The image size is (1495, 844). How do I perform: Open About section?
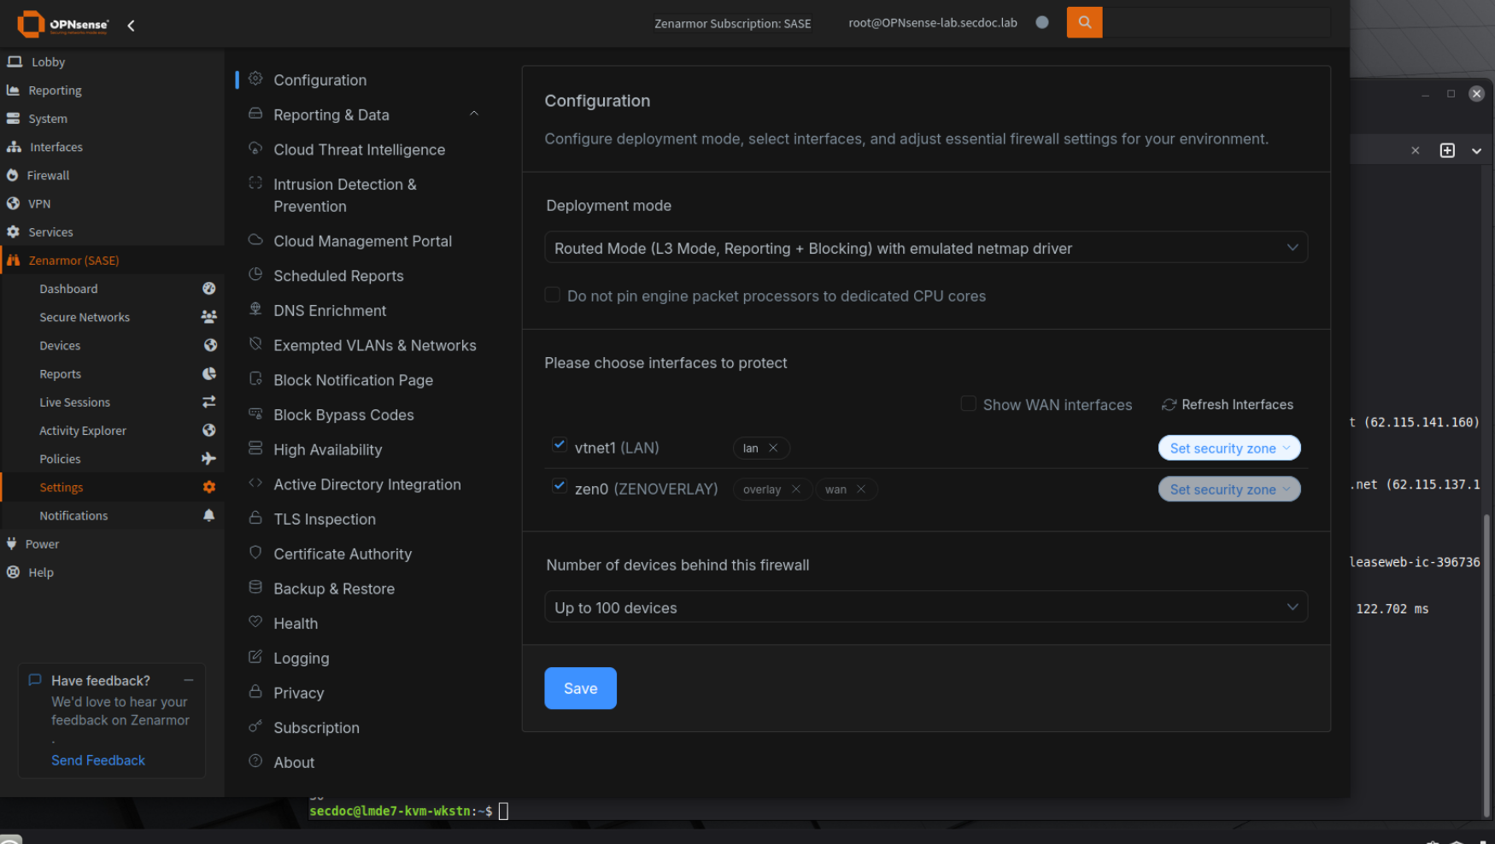tap(294, 762)
